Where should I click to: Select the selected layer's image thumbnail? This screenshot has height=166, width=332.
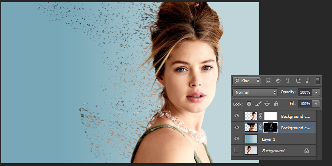251,127
